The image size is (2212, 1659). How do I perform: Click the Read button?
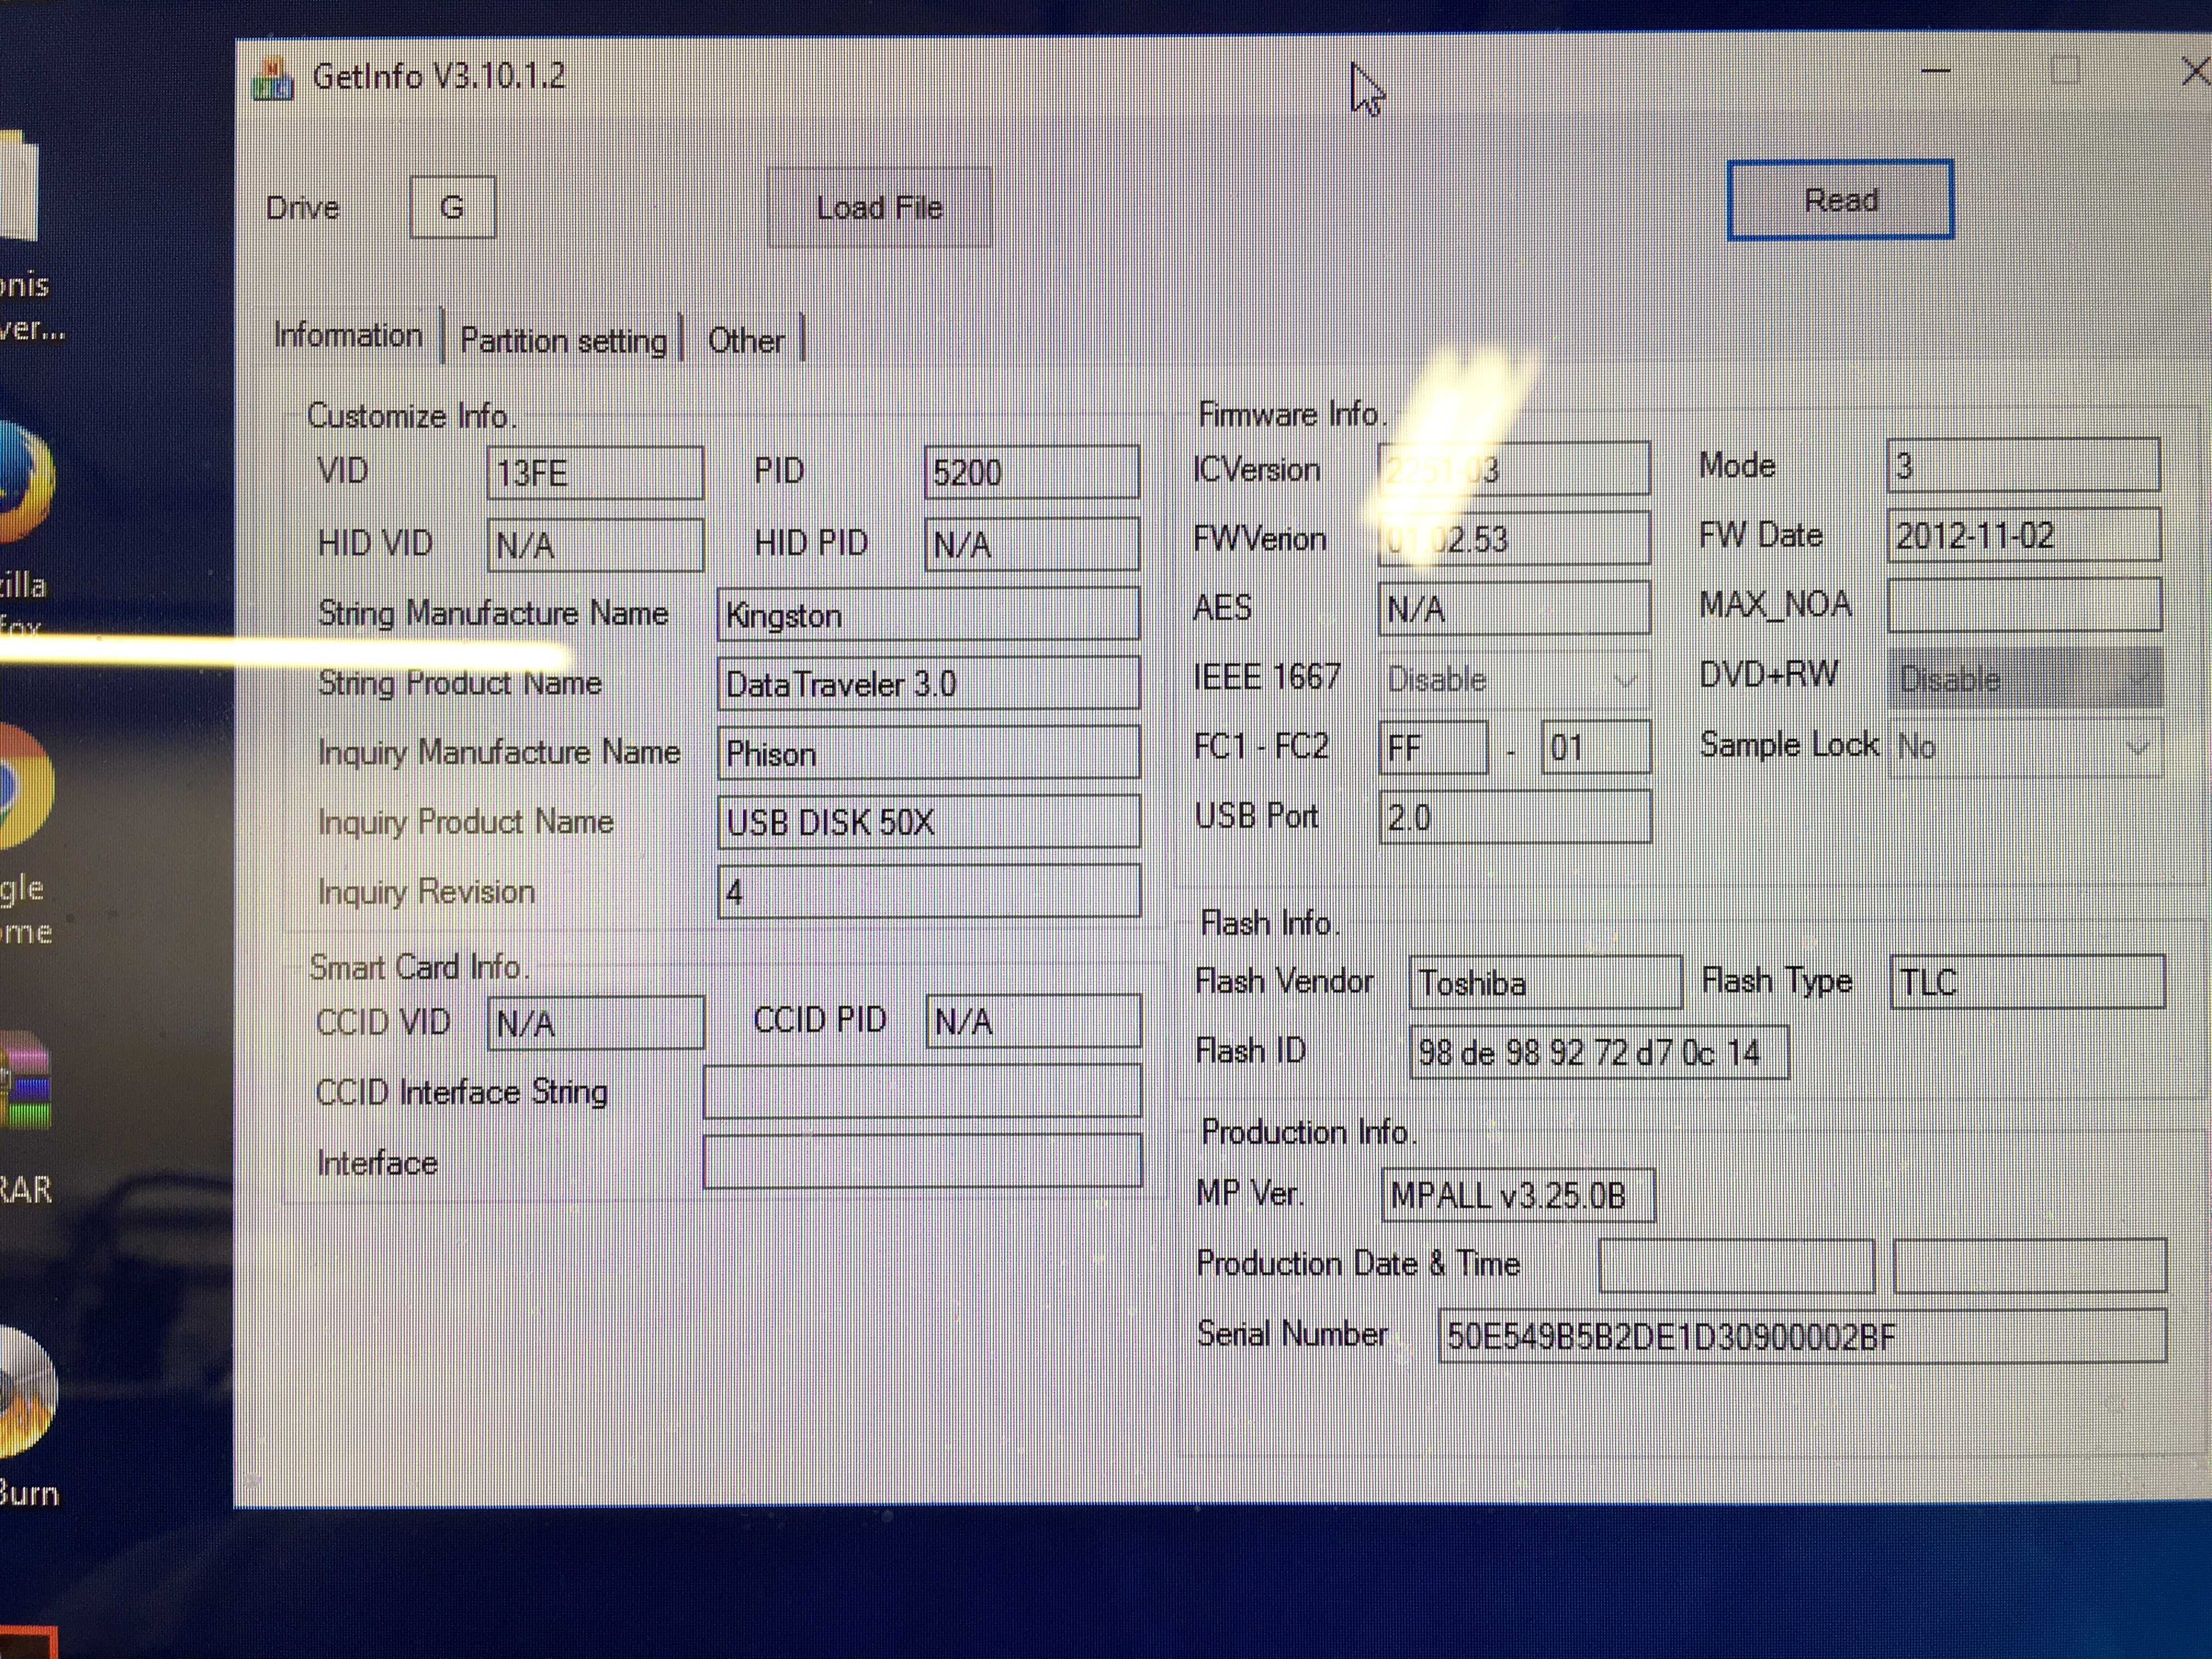point(1840,200)
